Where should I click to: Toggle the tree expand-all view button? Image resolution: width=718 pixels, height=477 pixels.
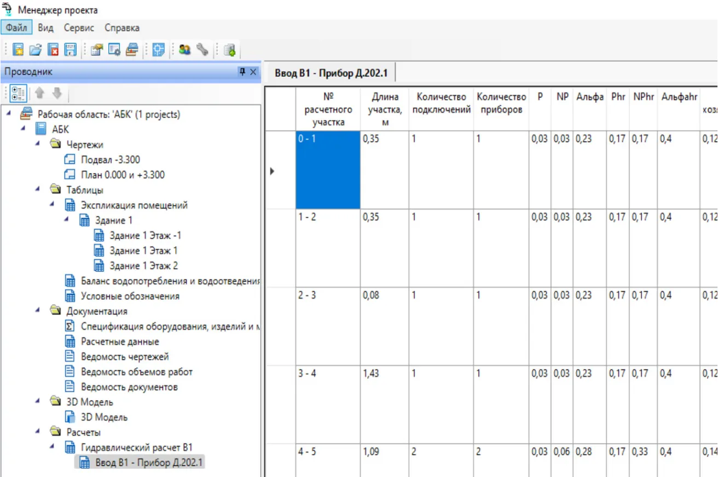[18, 94]
